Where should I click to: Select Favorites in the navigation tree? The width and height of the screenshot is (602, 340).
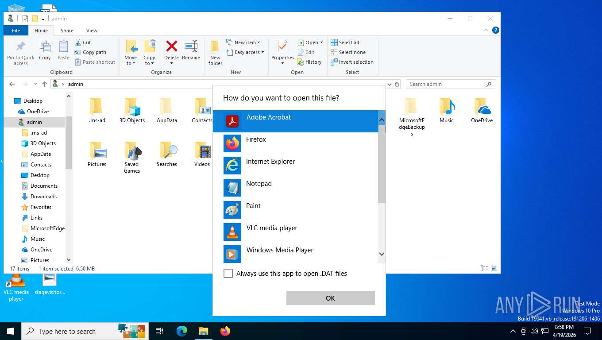[x=41, y=207]
